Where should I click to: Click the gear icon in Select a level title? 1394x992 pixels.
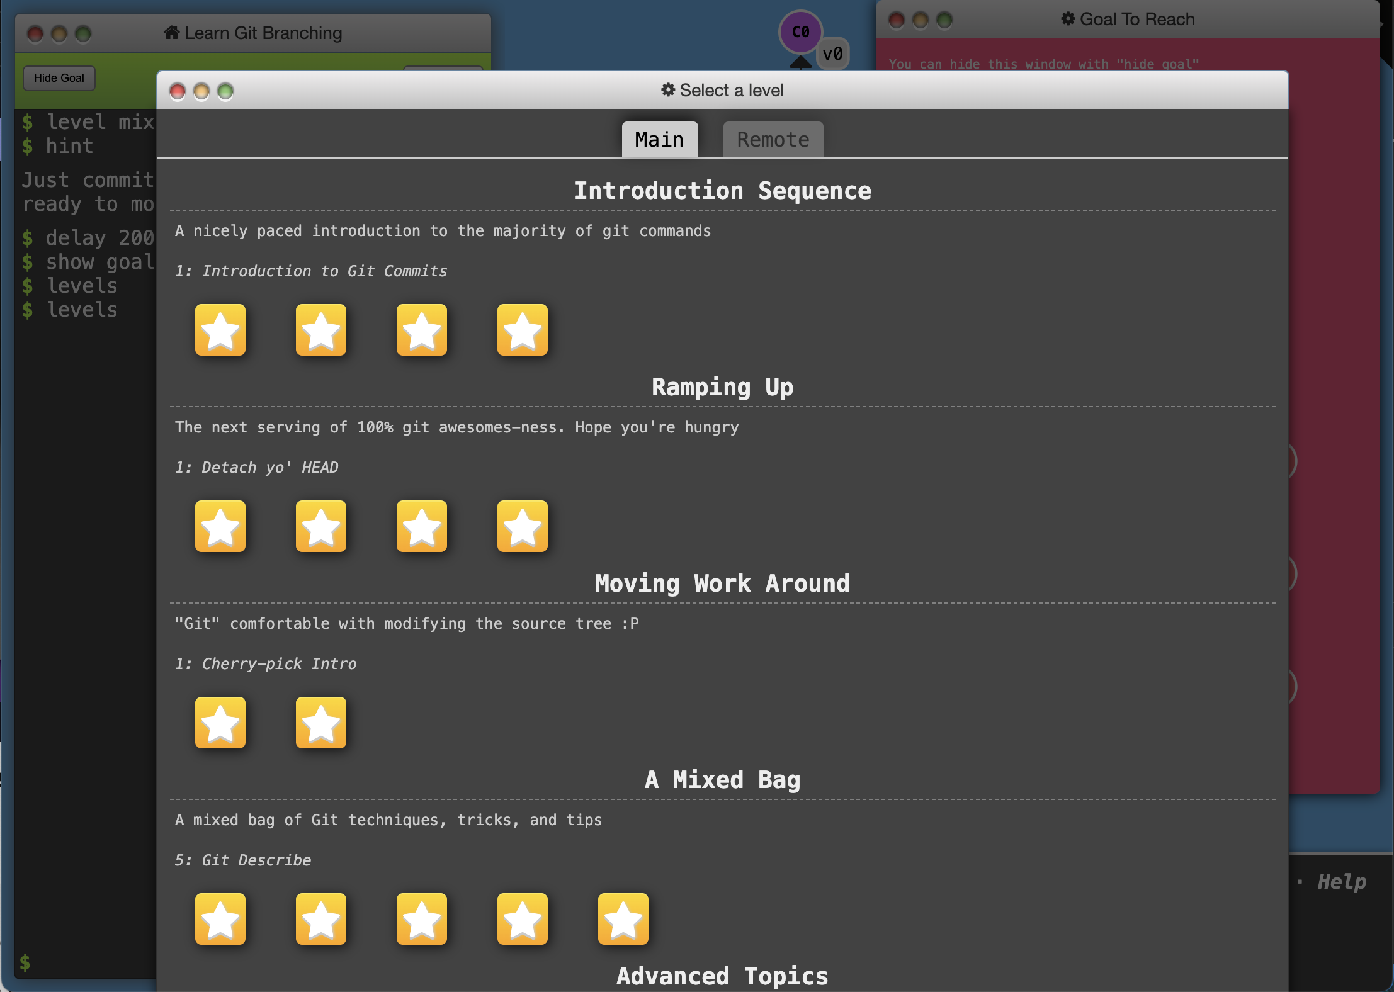pos(668,90)
